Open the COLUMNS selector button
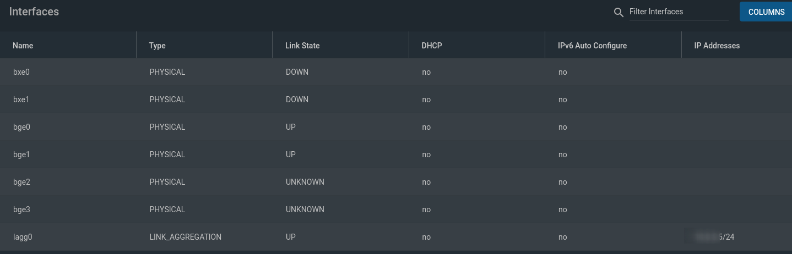Viewport: 792px width, 254px height. 766,12
